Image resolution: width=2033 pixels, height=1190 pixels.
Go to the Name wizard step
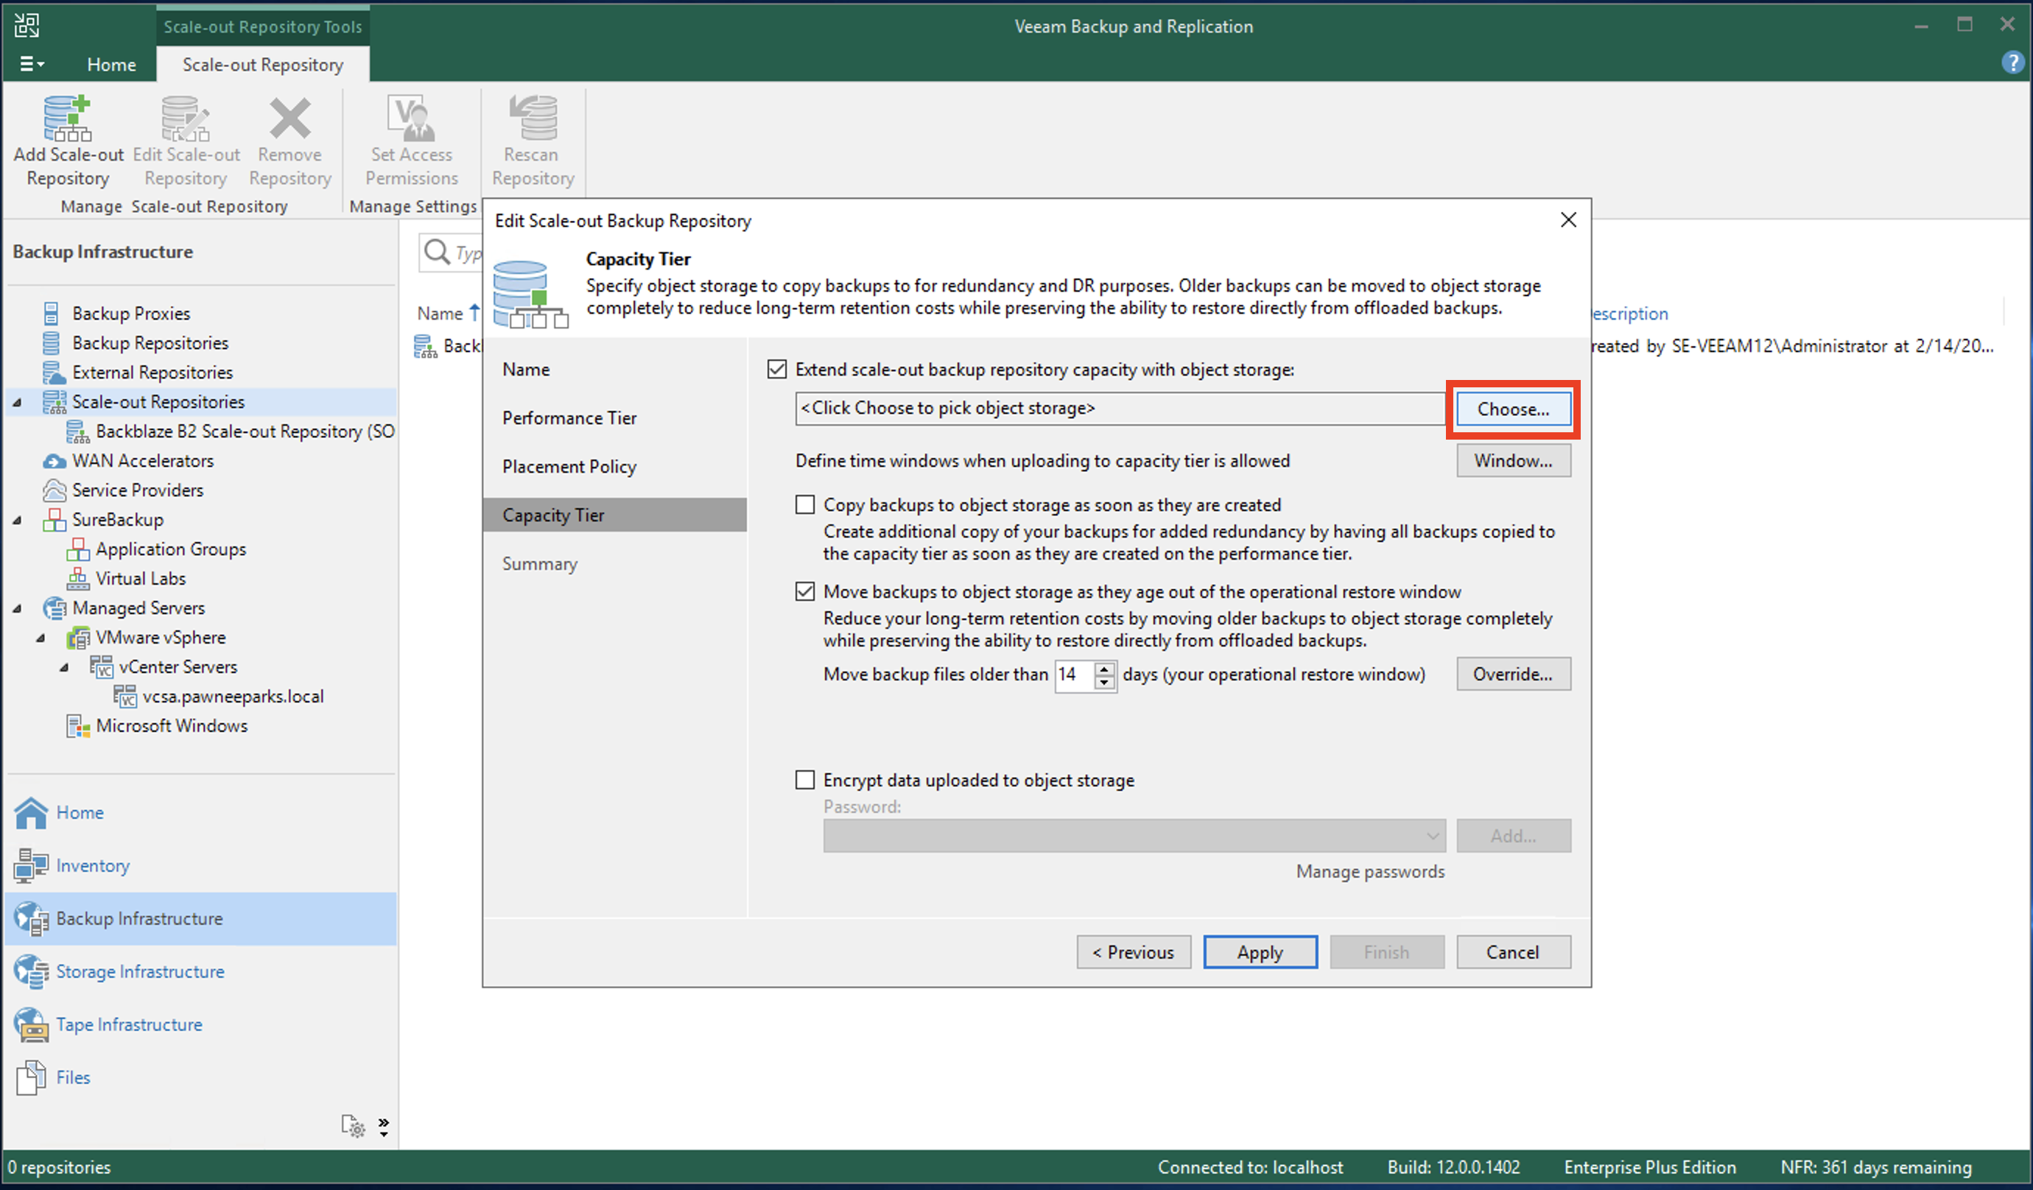pos(526,370)
